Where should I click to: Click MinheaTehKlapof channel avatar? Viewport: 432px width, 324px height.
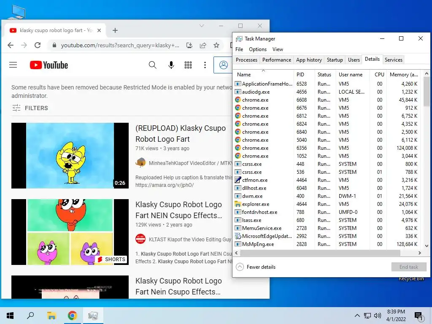[140, 163]
